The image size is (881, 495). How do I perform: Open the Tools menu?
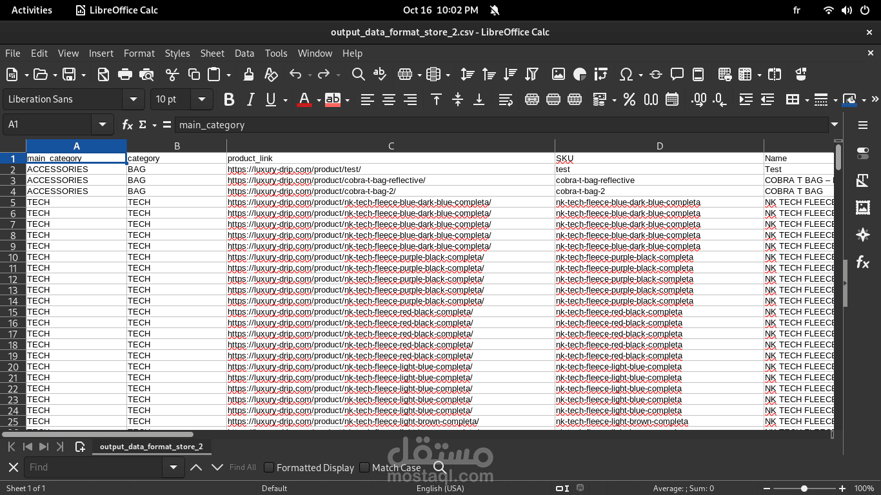tap(276, 53)
